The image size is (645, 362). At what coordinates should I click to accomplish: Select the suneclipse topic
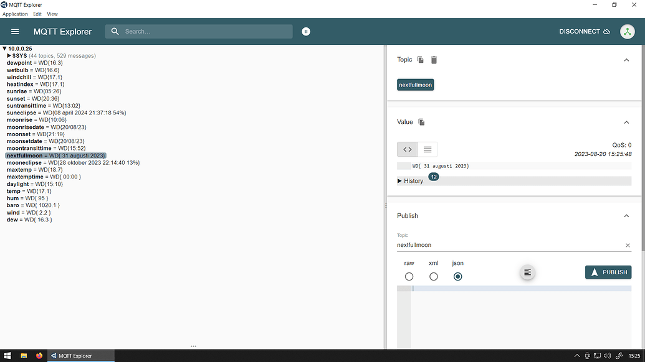(66, 113)
